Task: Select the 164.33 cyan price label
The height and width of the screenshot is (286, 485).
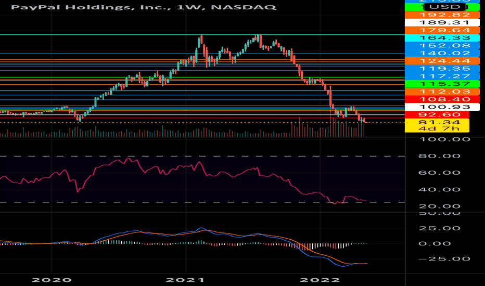Action: [442, 38]
